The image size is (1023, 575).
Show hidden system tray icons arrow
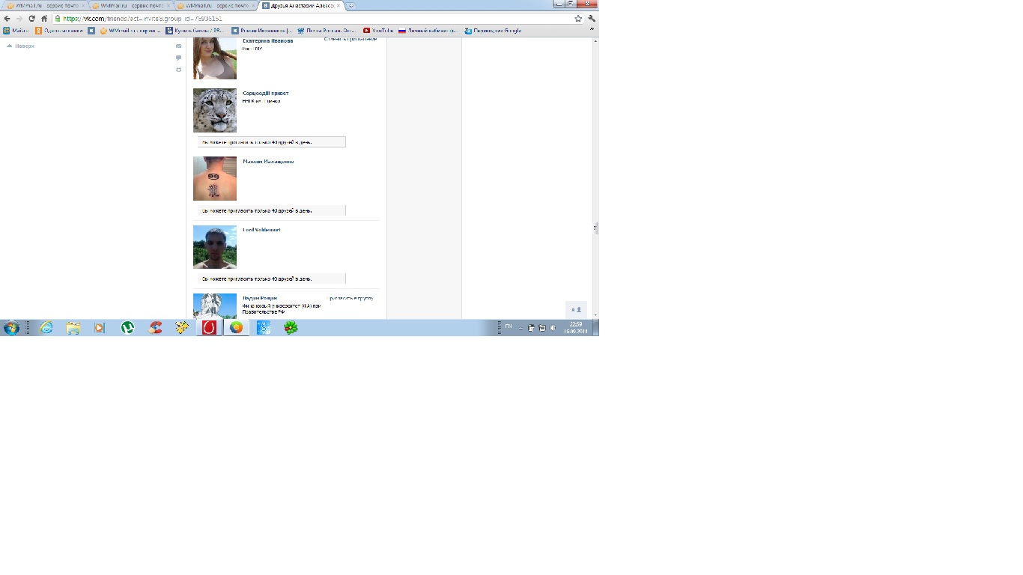[520, 328]
